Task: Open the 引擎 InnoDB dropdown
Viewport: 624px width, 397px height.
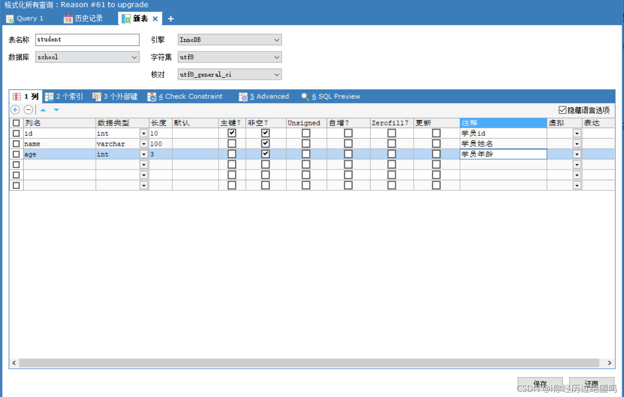Action: [x=230, y=40]
